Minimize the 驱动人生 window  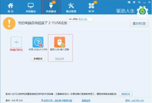pyautogui.click(x=144, y=3)
